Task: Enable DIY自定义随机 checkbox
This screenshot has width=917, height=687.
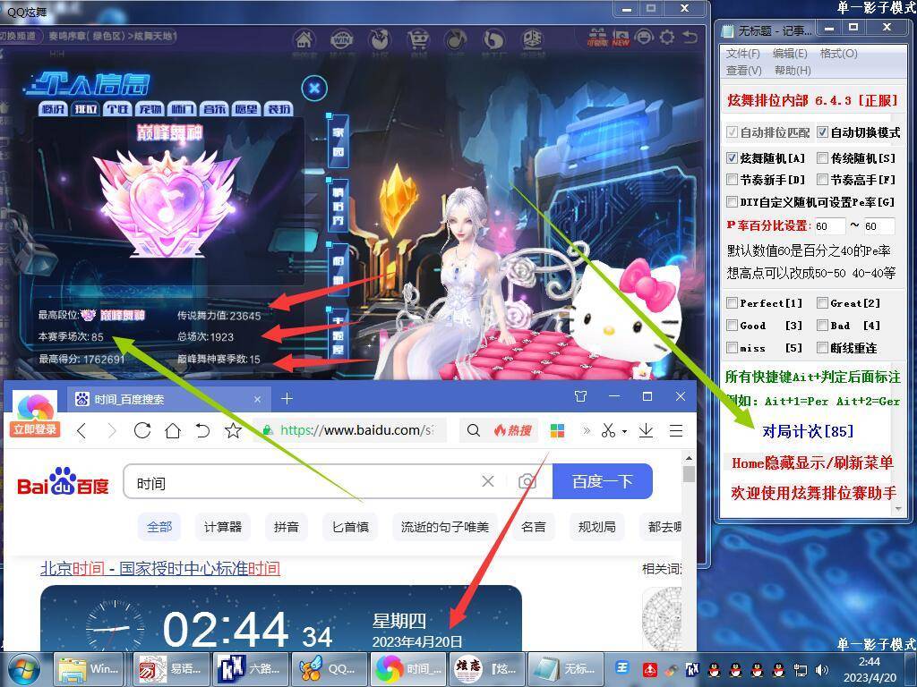Action: tap(732, 202)
